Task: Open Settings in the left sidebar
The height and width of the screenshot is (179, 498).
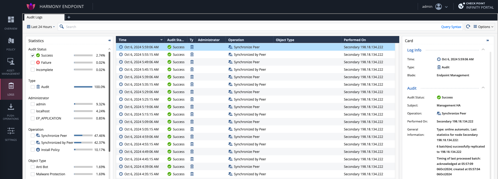Action: coord(11,134)
